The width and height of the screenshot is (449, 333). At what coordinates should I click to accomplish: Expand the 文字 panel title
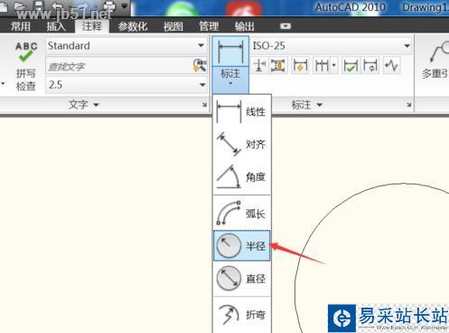pos(84,105)
